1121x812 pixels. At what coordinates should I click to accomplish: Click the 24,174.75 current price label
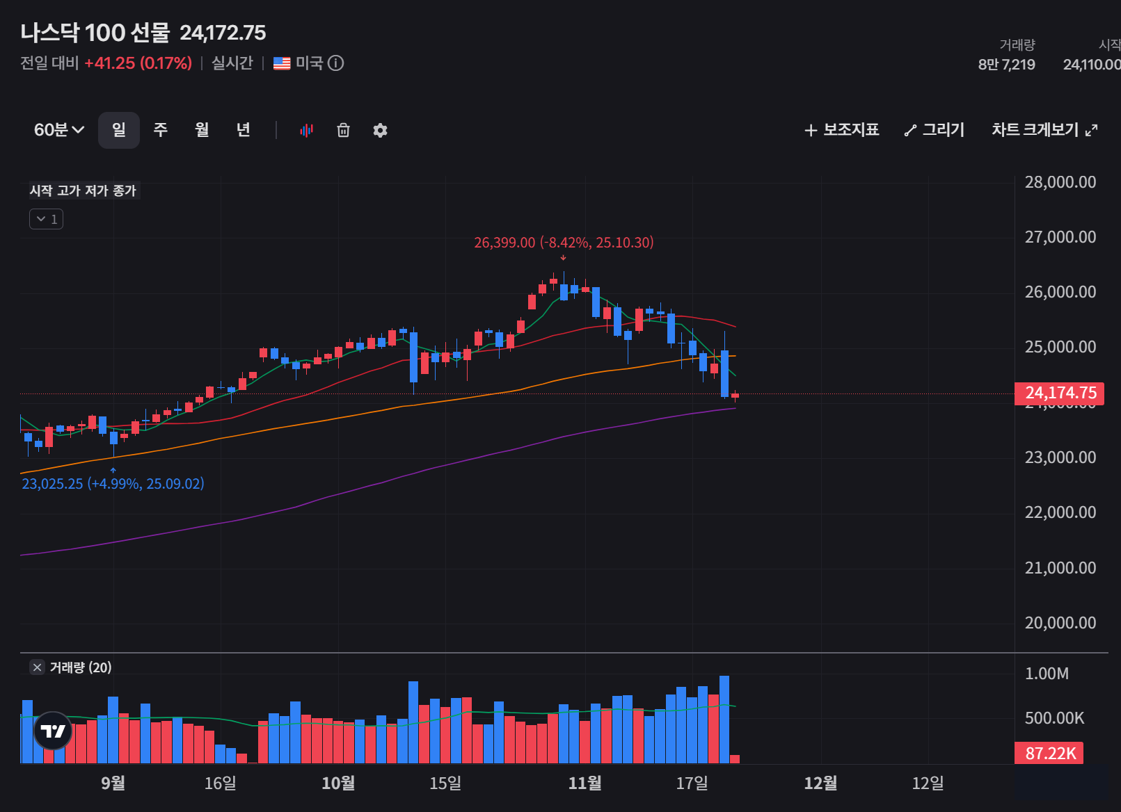(1060, 393)
